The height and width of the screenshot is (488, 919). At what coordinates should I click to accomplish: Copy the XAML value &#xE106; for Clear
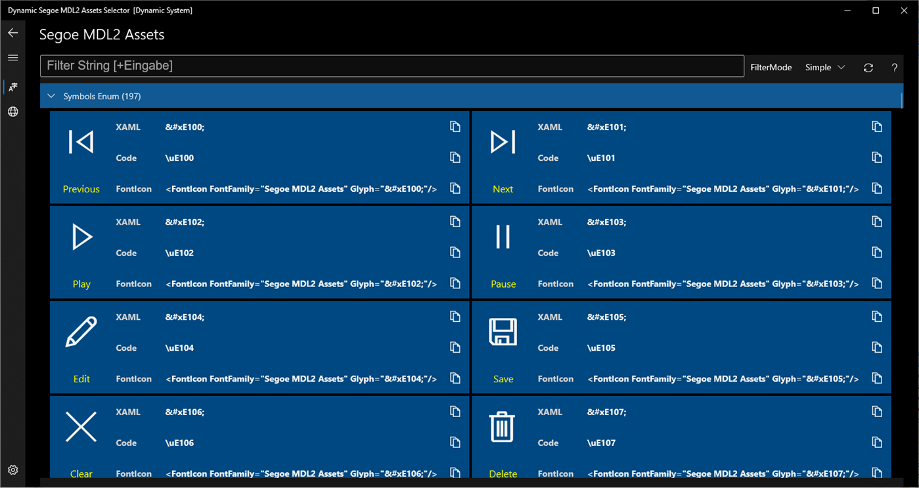[x=455, y=412]
